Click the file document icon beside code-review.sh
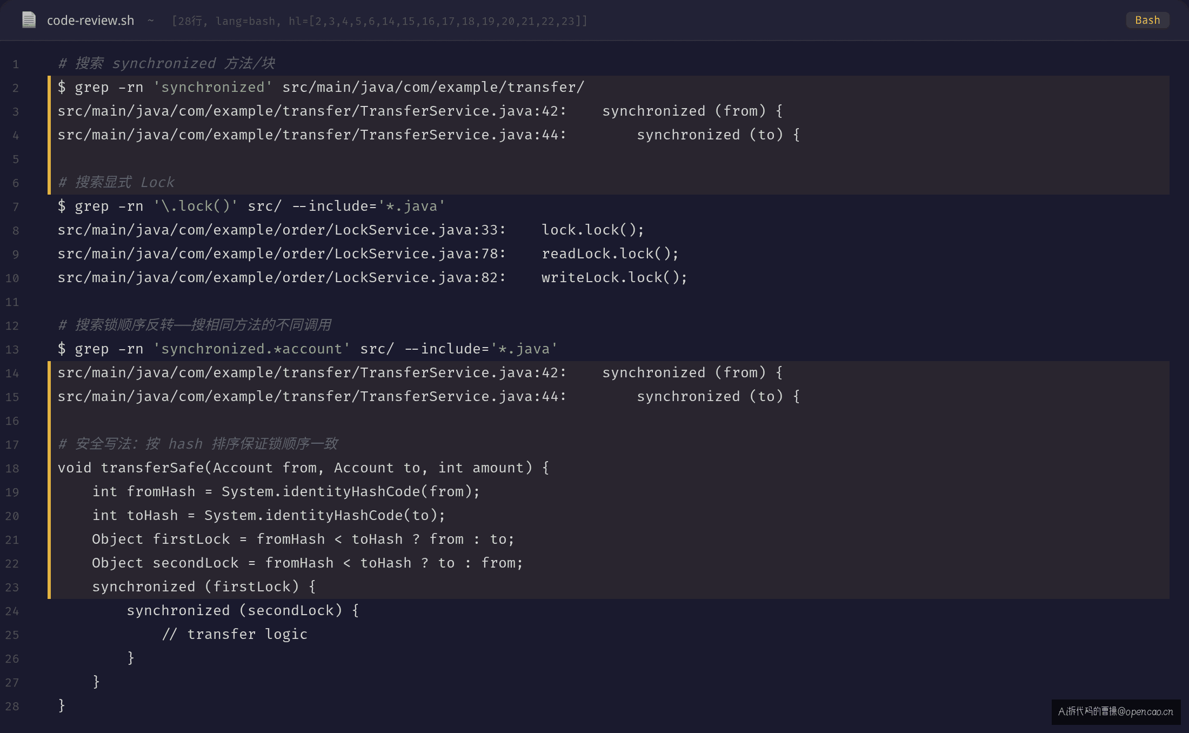Image resolution: width=1189 pixels, height=733 pixels. tap(29, 20)
